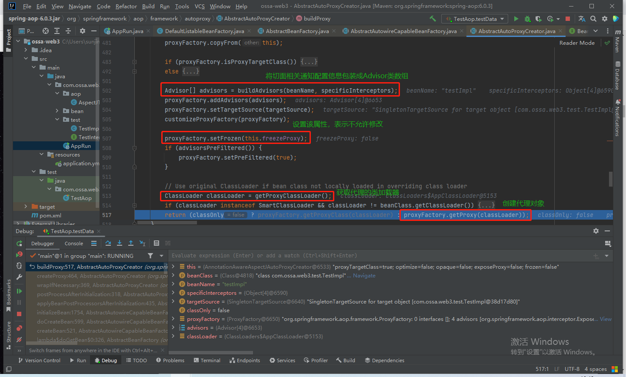Screen dimensions: 626x377
Task: Open Evaluate Expression calculator icon
Action: click(156, 243)
